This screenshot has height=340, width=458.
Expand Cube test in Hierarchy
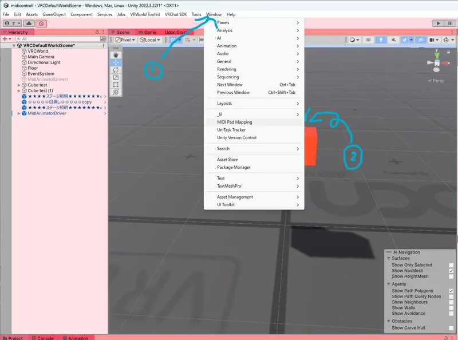coord(20,85)
